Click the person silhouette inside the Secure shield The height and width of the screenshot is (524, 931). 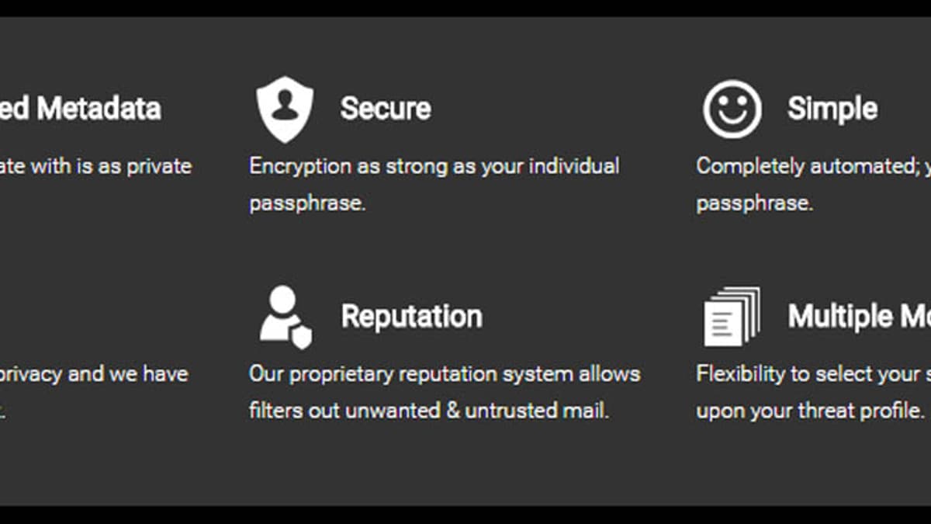click(x=285, y=107)
